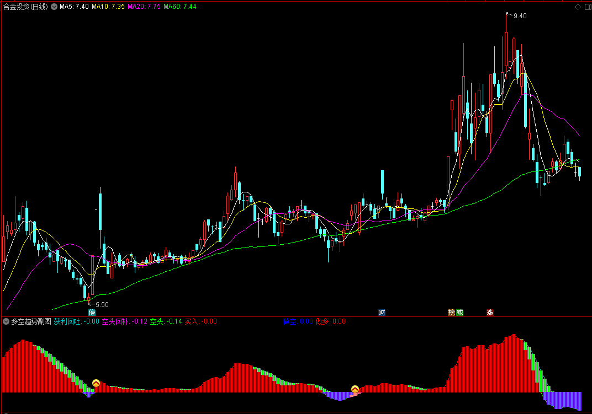Select the MA60: 7.44 label
This screenshot has height=414, width=592.
[179, 7]
